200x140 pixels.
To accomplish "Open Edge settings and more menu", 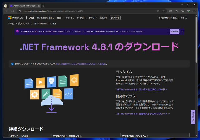I will 194,11.
